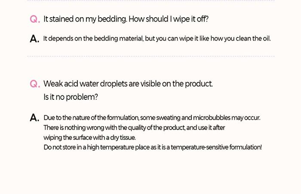Click the line 'Is it no problem?'

[x=71, y=97]
